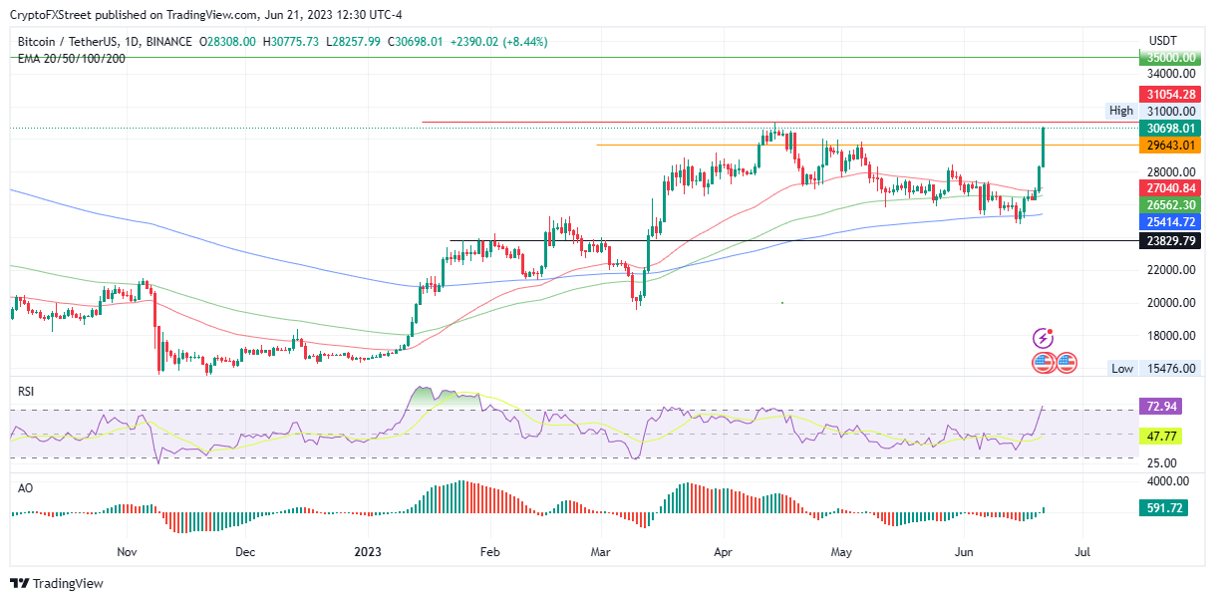Open the EMA 20/50/100/200 indicator legend

coord(71,58)
